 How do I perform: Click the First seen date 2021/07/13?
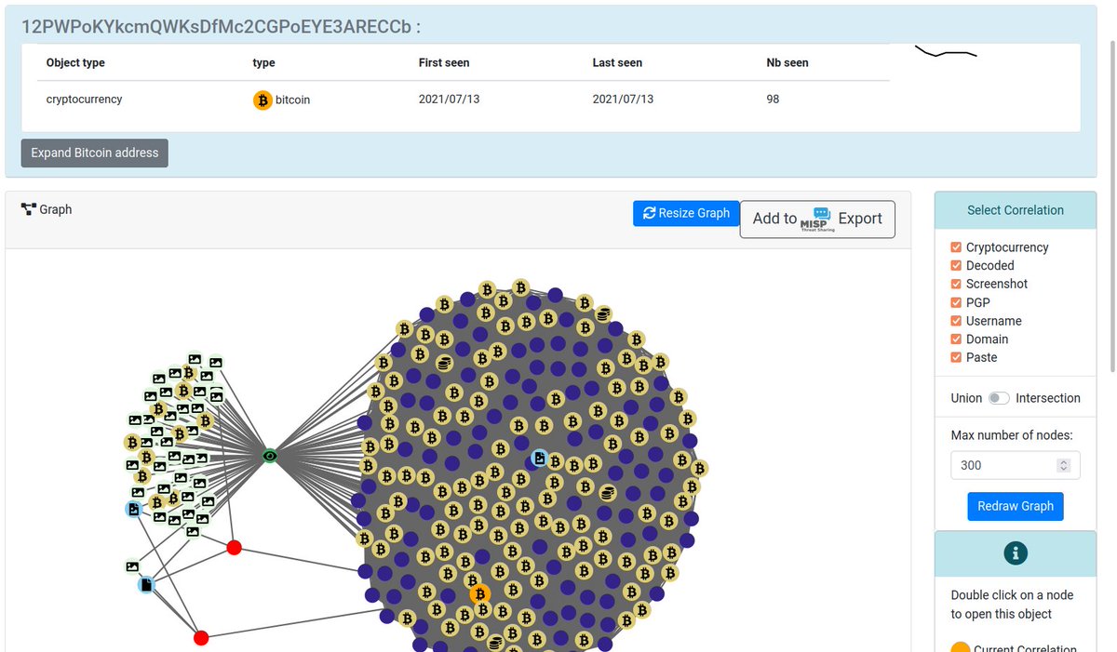click(x=449, y=99)
